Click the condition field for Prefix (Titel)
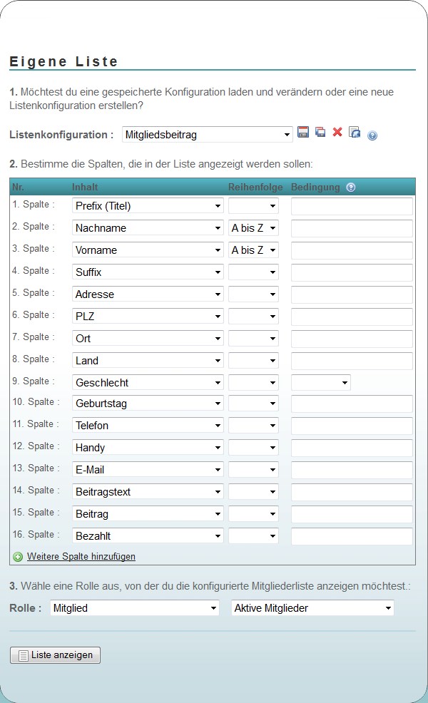This screenshot has height=703, width=428. (352, 206)
